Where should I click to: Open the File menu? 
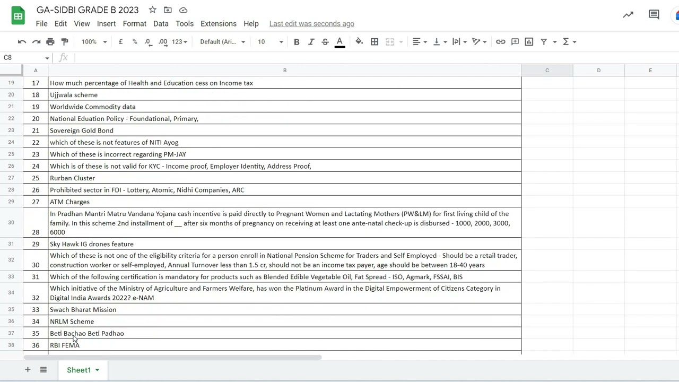(41, 23)
